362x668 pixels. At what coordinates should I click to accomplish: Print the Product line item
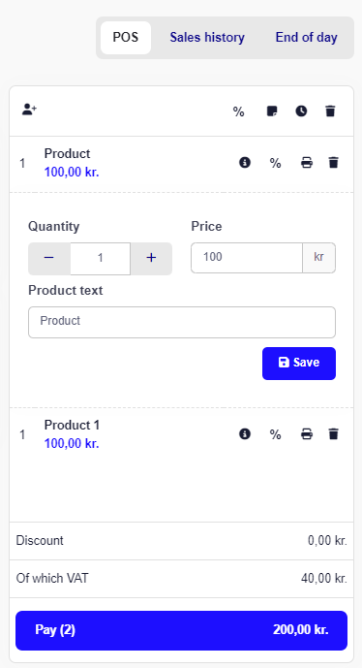tap(307, 162)
